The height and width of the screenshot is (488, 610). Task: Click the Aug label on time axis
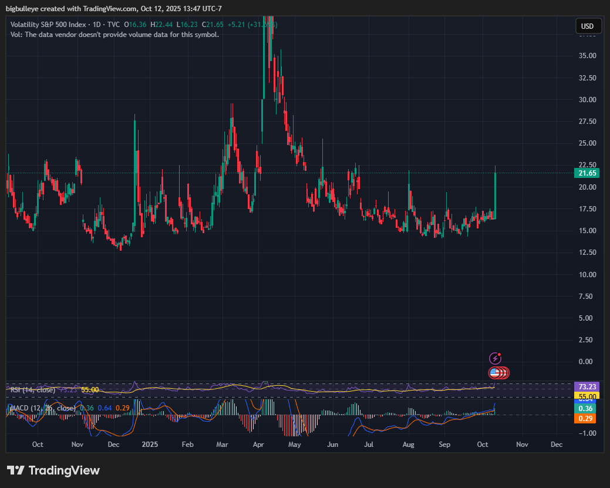(408, 445)
